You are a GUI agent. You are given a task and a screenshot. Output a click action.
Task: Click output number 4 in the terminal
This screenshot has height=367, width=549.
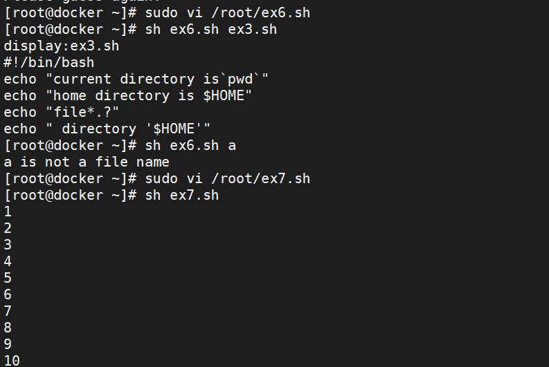coord(8,261)
